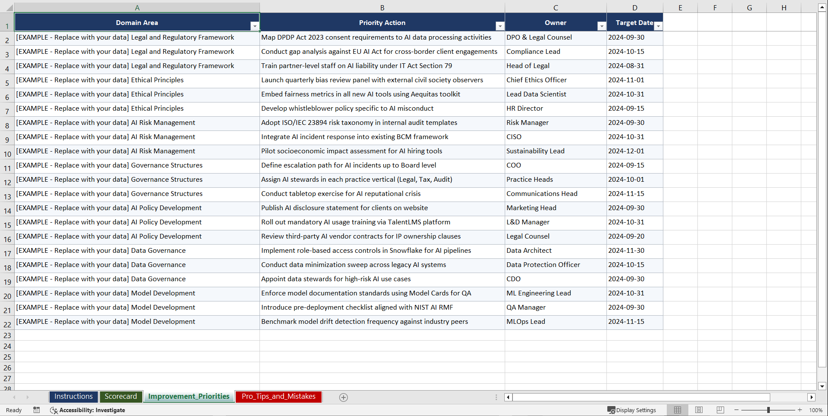Click the zoom slider handle
Screen dimensions: 828x416
[x=768, y=410]
